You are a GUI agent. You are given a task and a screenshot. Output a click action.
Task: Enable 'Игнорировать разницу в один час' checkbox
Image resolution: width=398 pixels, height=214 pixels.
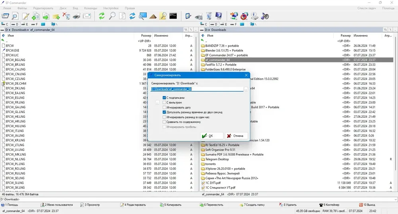coord(164,117)
